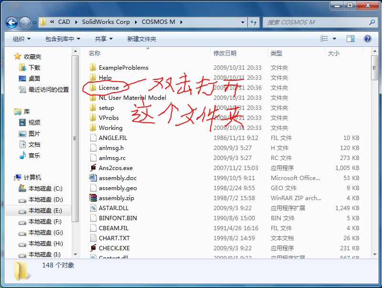382x288 pixels.
Task: Open 下载 in favorites
Action: tap(30, 67)
